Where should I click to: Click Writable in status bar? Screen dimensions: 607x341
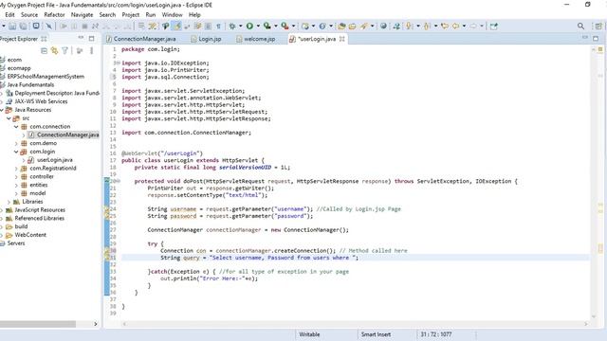coord(309,334)
